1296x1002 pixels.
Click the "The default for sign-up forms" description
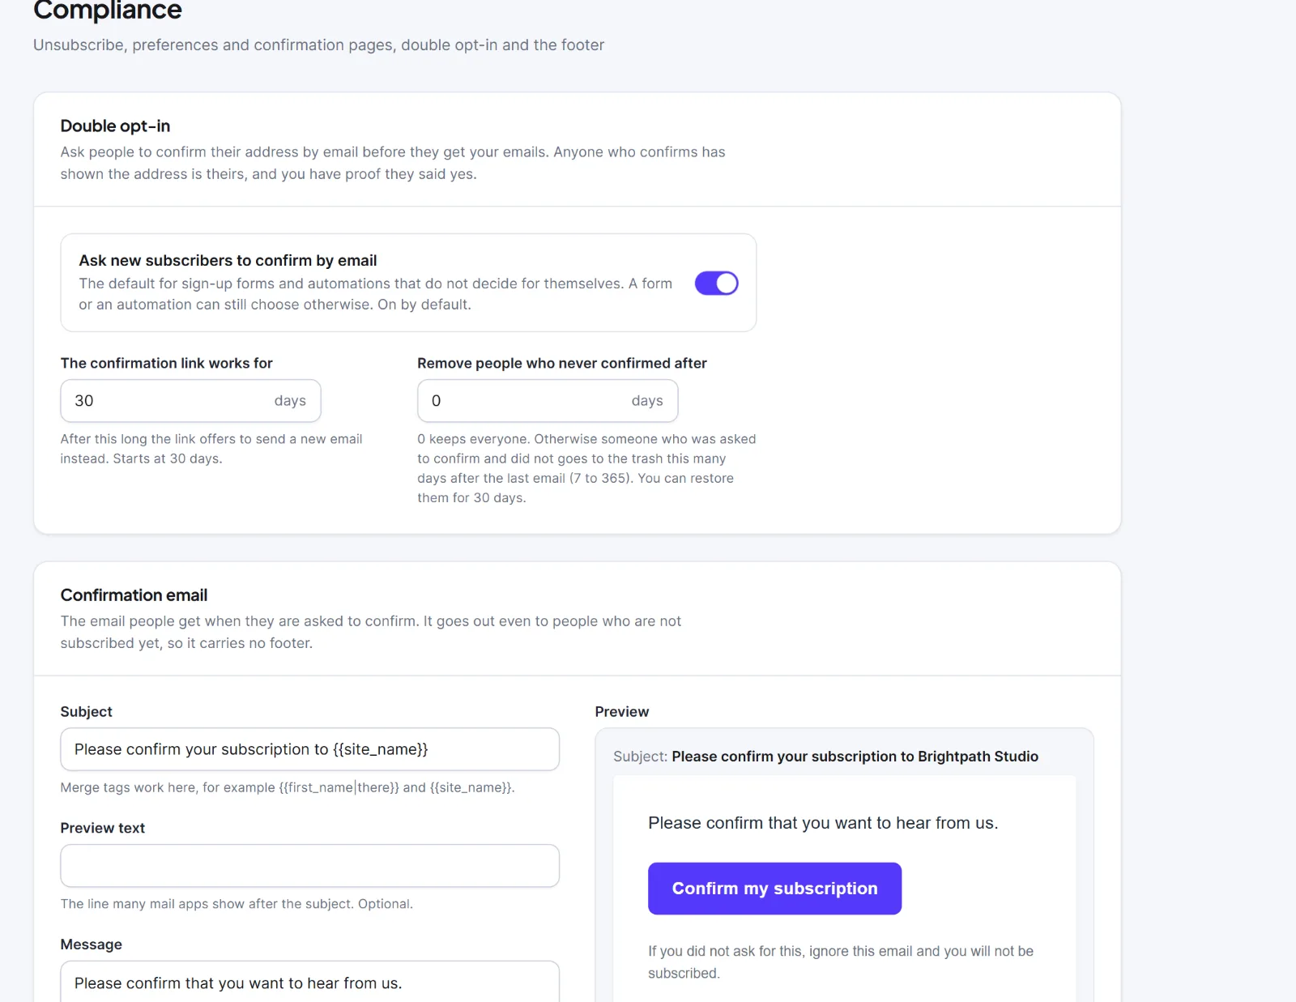(x=375, y=294)
